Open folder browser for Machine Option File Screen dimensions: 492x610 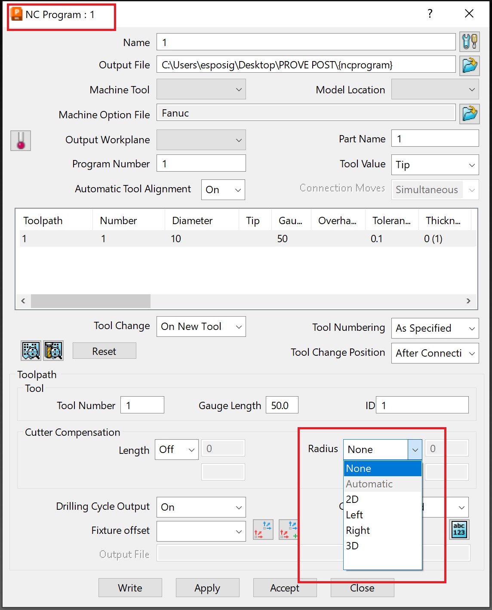coord(469,113)
